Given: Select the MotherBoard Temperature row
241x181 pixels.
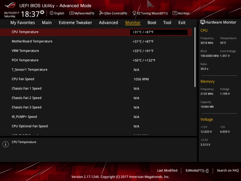Looking at the screenshot, I should [96, 41].
